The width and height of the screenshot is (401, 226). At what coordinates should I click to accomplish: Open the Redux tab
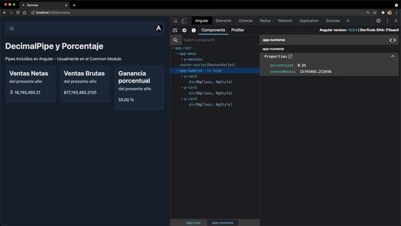(265, 21)
